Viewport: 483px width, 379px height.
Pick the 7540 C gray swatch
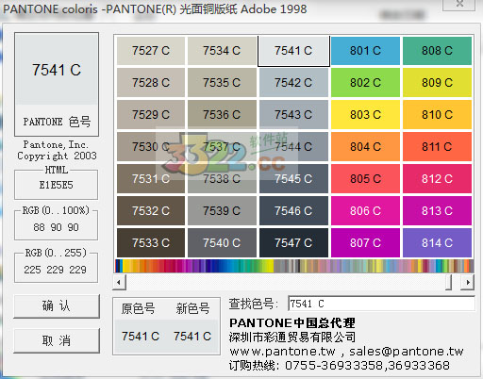coord(222,243)
